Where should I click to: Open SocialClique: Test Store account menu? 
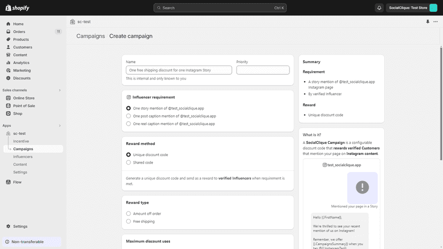point(411,8)
